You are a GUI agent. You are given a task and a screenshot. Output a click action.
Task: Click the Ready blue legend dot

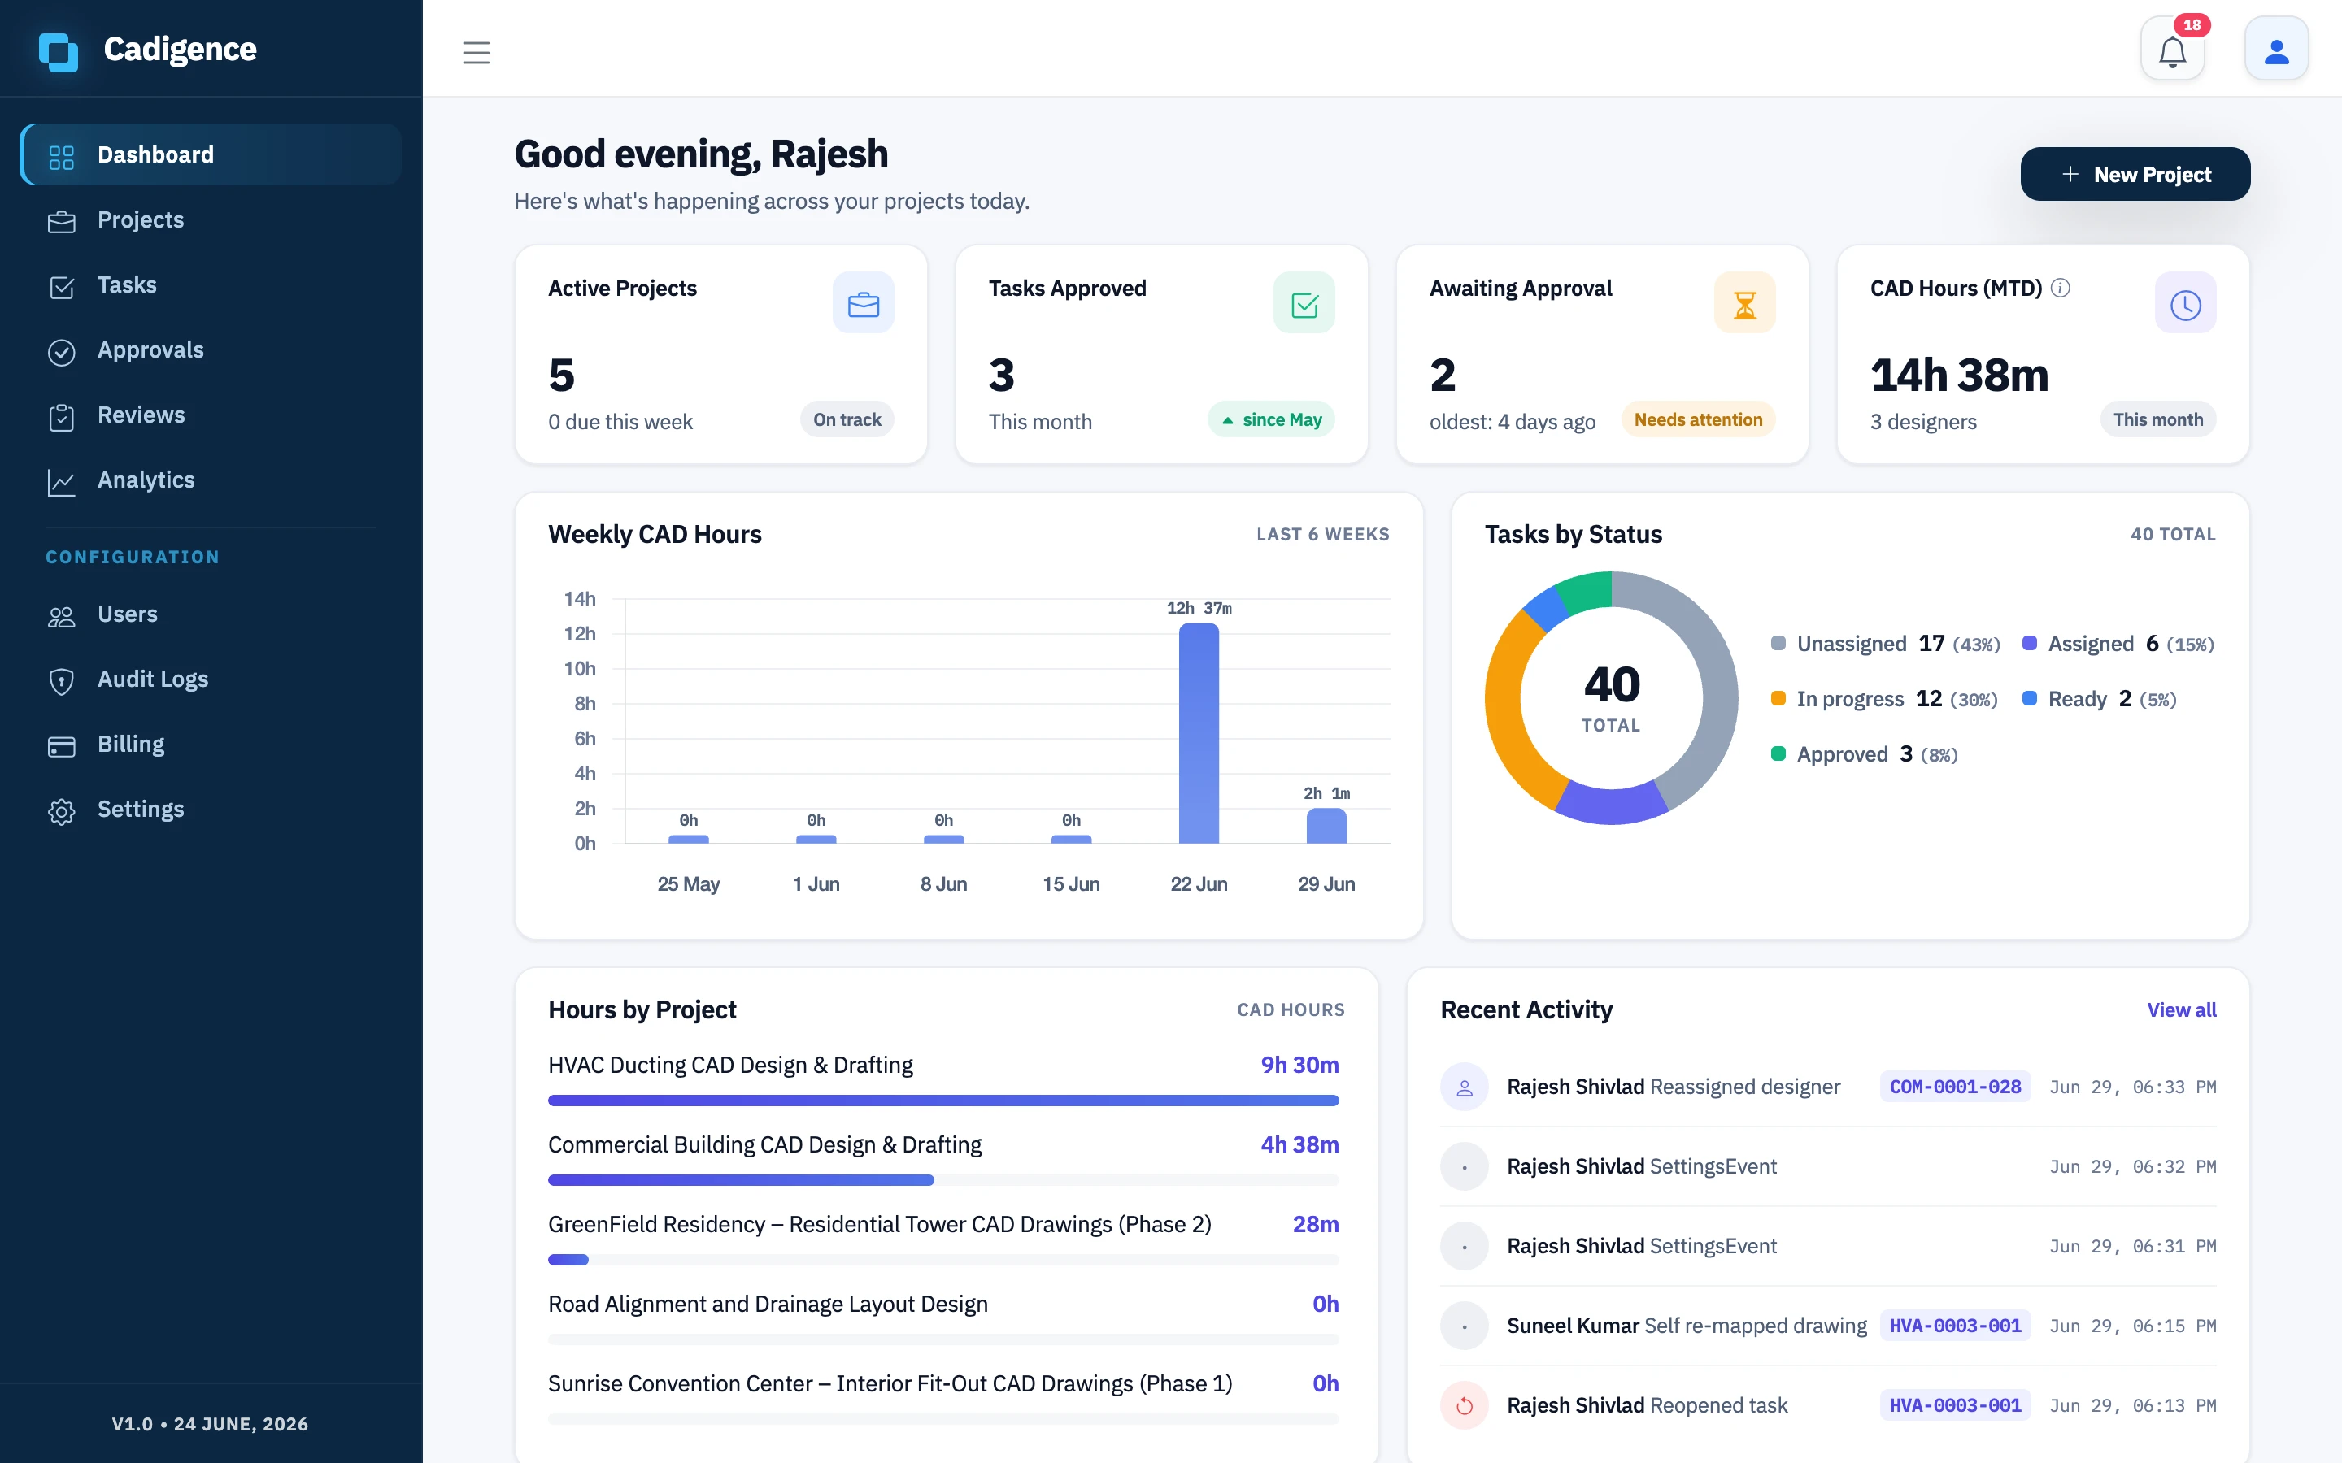tap(2030, 699)
